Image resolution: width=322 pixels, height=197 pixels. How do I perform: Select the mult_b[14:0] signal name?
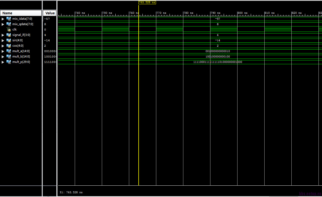coord(21,56)
